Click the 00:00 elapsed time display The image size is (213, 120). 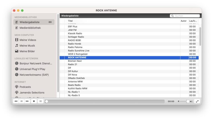[x=171, y=101]
